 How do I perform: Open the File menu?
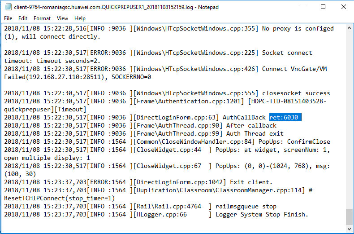8,18
